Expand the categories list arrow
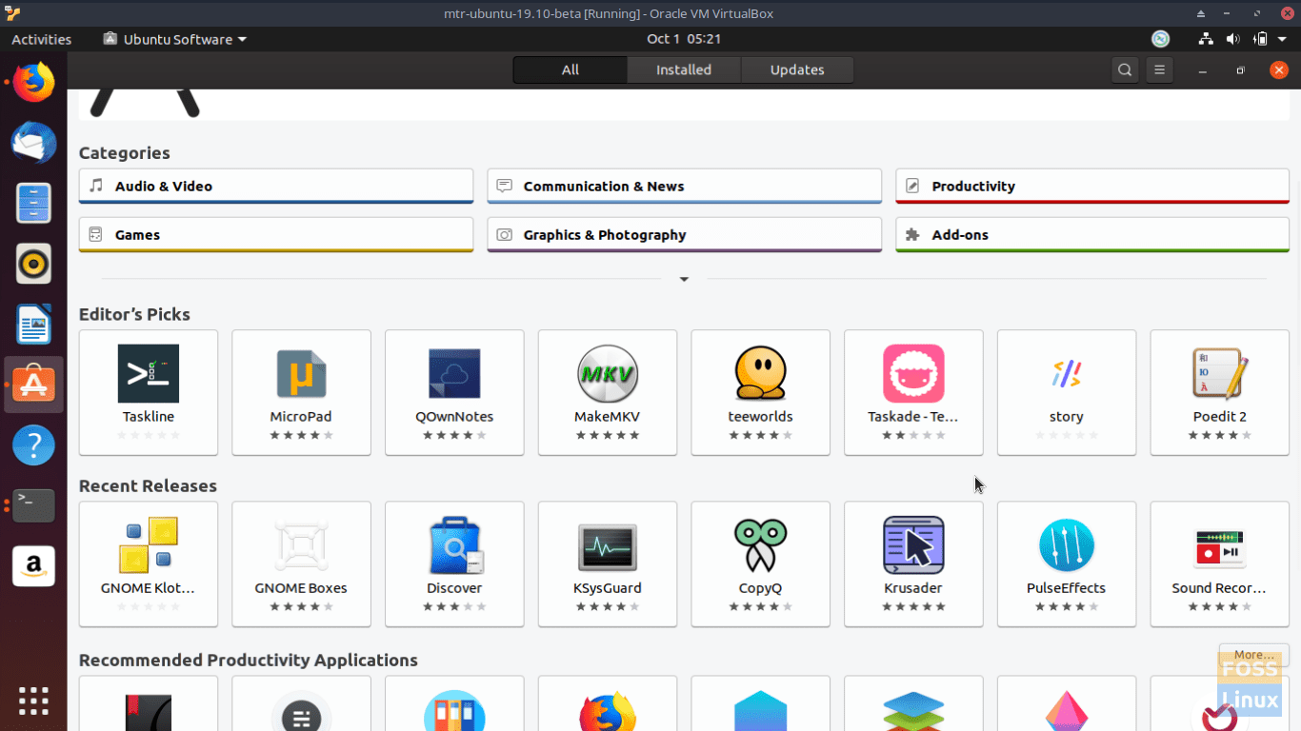The height and width of the screenshot is (731, 1301). point(684,279)
